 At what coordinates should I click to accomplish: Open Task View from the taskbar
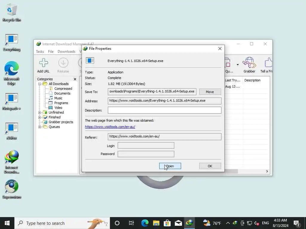pyautogui.click(x=131, y=223)
